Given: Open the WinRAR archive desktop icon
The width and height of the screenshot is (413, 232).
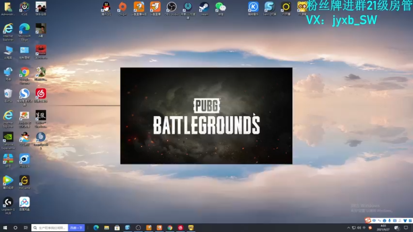Looking at the screenshot, I should pyautogui.click(x=8, y=160).
